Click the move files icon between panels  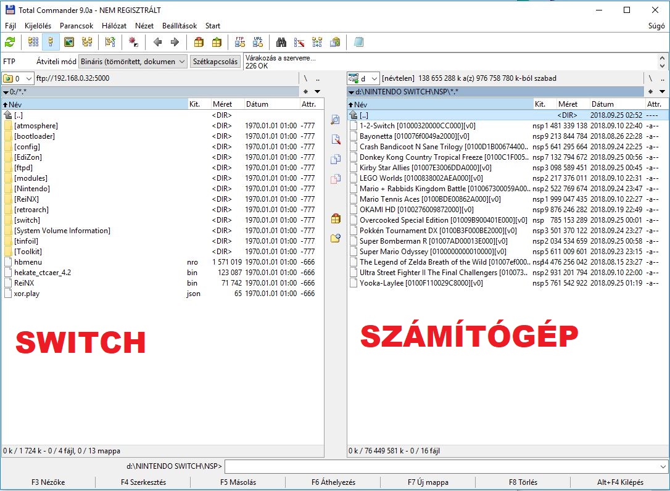tap(336, 179)
